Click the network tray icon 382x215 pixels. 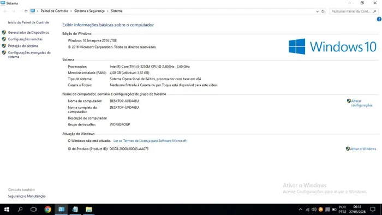(x=307, y=210)
